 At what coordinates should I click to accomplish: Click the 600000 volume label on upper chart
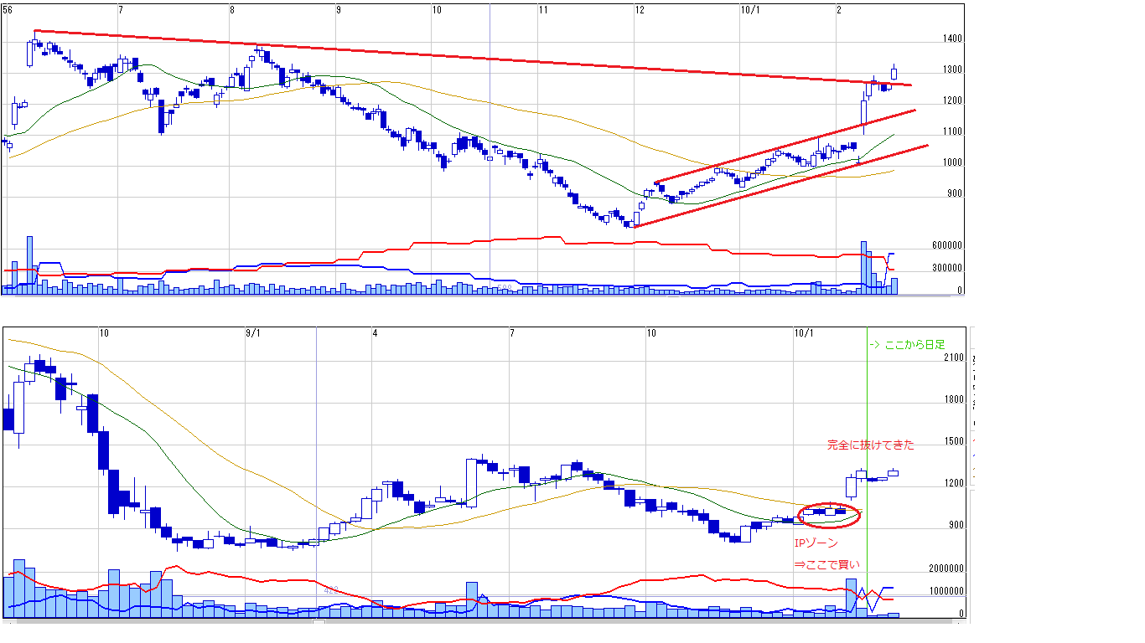click(x=946, y=246)
